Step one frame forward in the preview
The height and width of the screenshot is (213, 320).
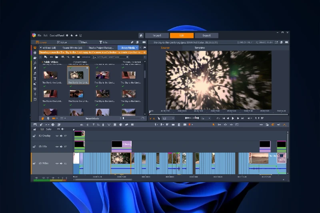click(238, 118)
